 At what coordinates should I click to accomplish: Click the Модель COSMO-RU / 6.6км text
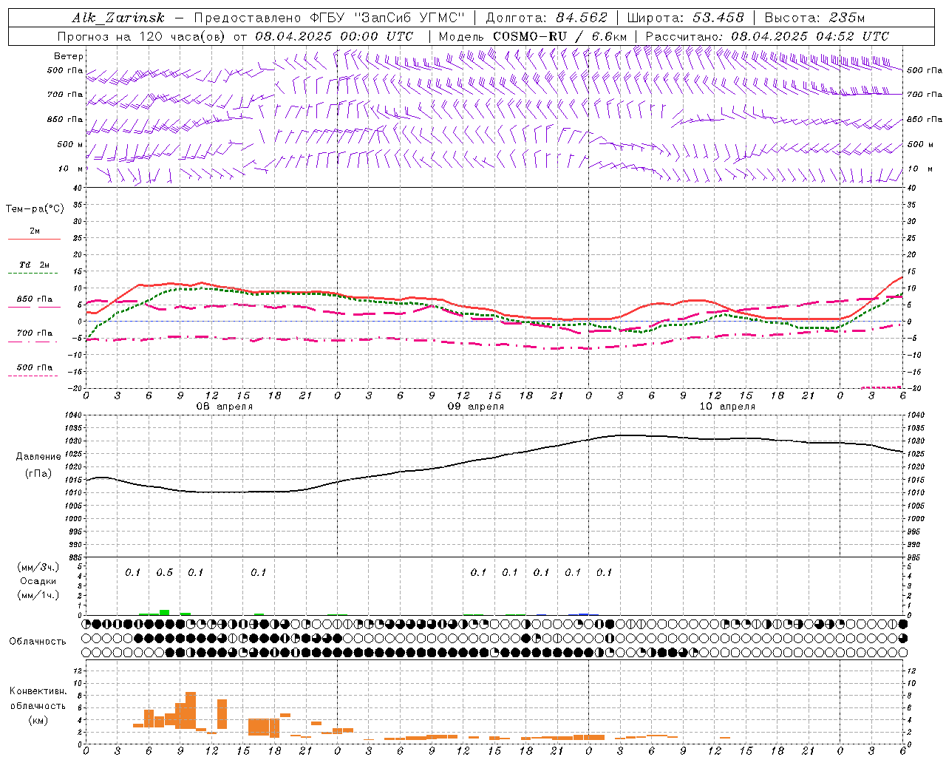click(x=532, y=36)
